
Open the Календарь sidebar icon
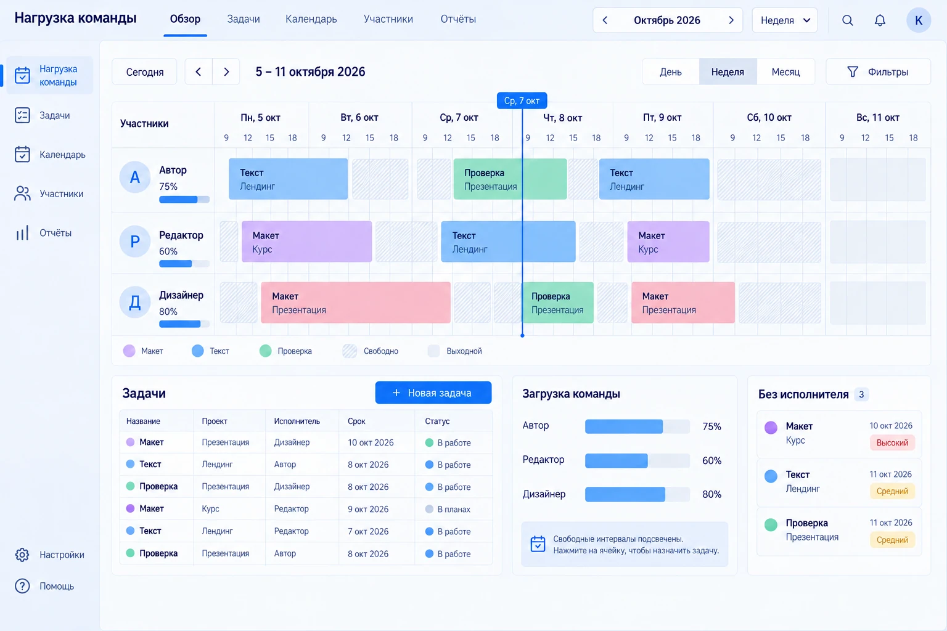(22, 154)
